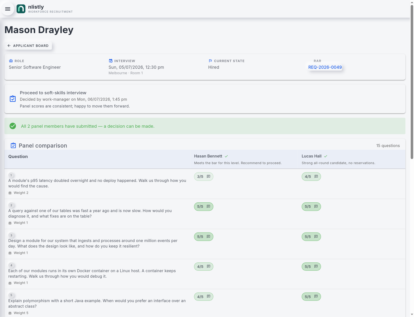The height and width of the screenshot is (317, 414).
Task: Click the decision clipboard icon
Action: tap(13, 99)
